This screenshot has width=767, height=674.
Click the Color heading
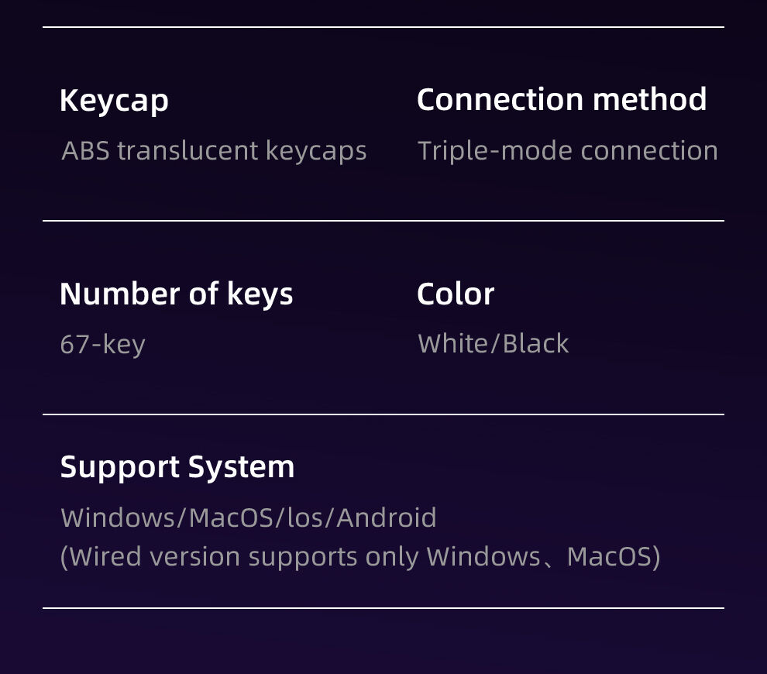point(456,294)
